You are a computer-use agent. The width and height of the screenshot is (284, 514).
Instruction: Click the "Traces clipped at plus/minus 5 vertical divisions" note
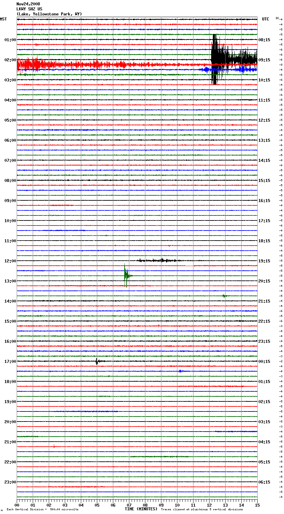pos(202,510)
